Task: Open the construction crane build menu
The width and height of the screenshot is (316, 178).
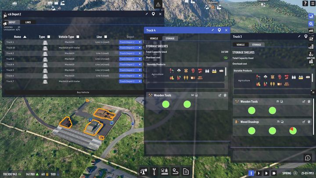Action: [143, 171]
